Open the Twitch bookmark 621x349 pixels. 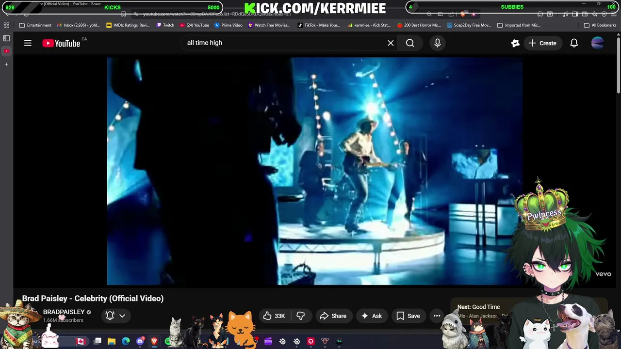(x=165, y=25)
